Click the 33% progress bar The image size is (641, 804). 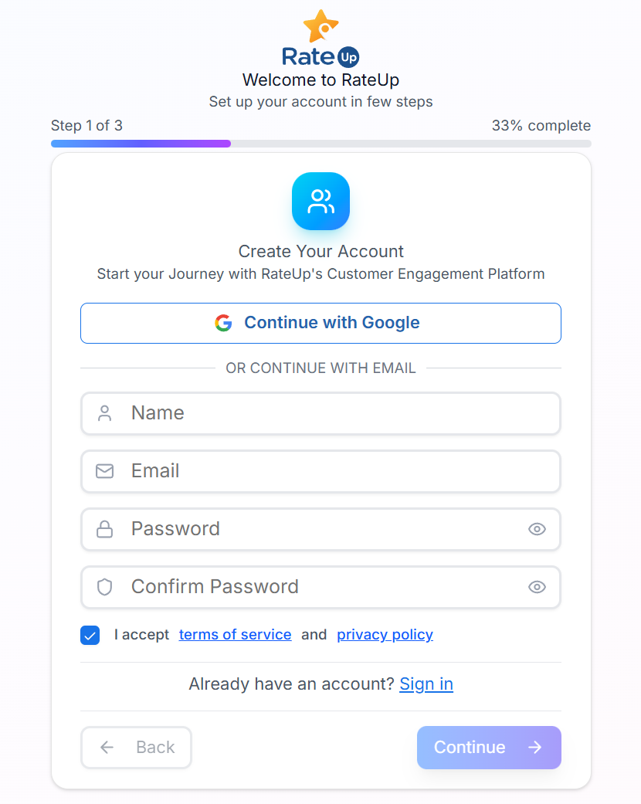point(141,143)
